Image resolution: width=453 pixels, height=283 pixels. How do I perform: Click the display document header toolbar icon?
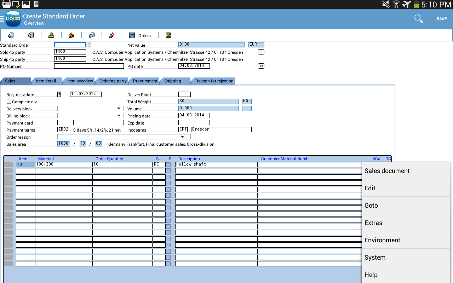[11, 35]
